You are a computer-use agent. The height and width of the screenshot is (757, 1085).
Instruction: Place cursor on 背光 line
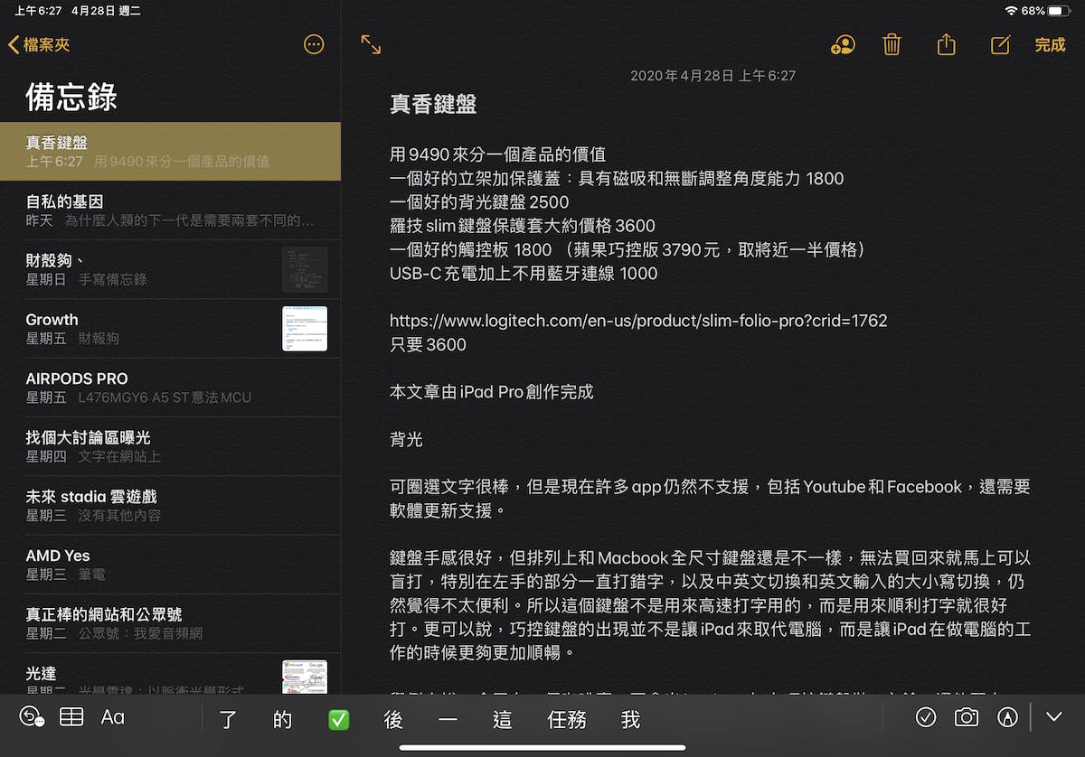point(406,439)
